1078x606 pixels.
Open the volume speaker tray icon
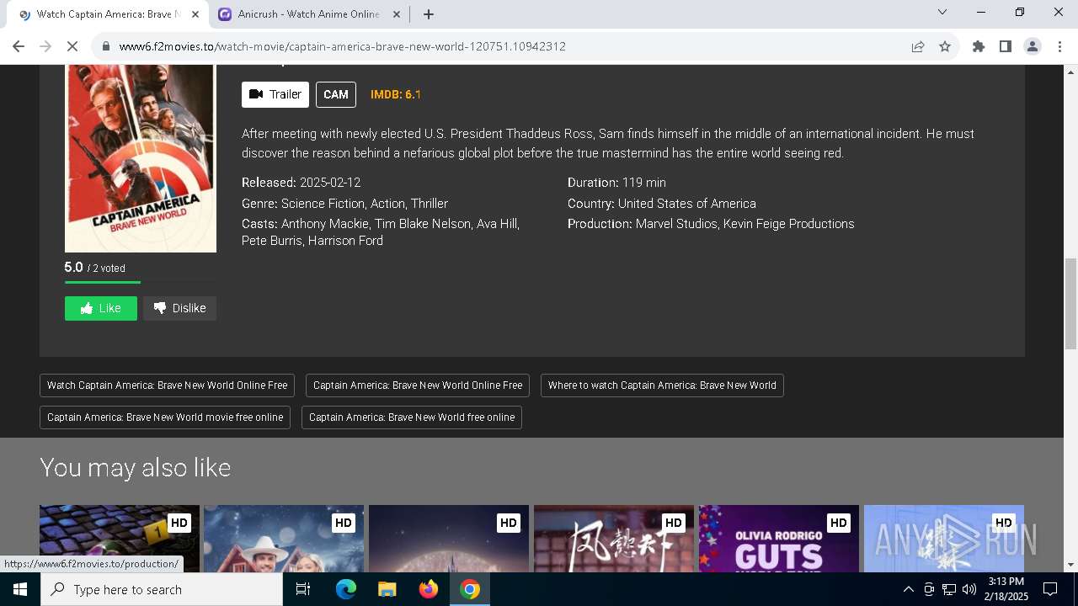click(969, 589)
